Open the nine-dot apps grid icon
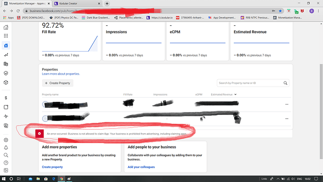Image resolution: width=323 pixels, height=182 pixels. click(6, 36)
